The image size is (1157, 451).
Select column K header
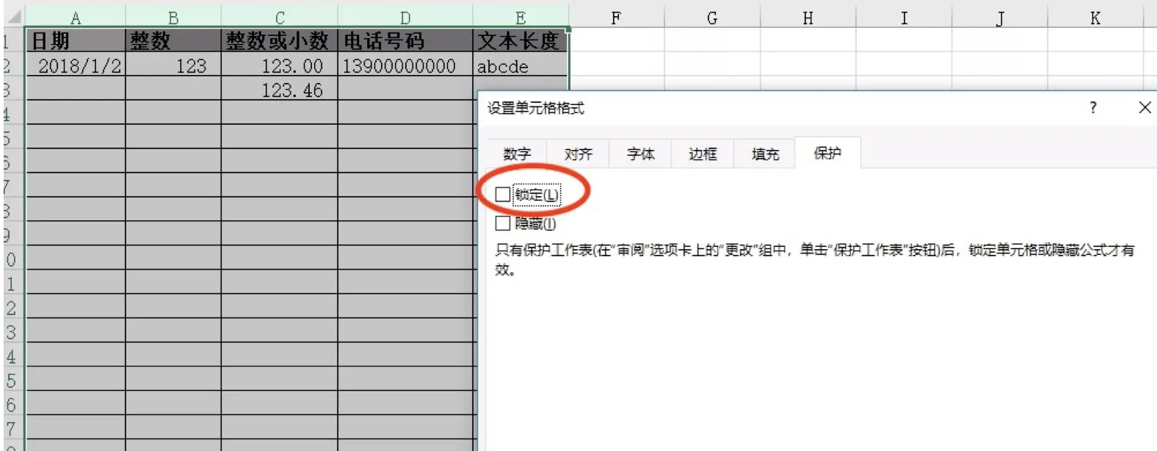click(1095, 18)
